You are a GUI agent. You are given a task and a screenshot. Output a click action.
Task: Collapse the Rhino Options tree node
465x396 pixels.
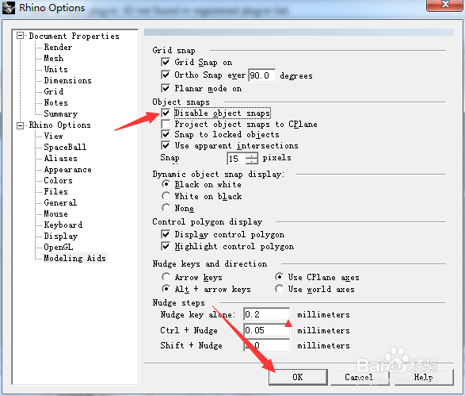pyautogui.click(x=20, y=125)
